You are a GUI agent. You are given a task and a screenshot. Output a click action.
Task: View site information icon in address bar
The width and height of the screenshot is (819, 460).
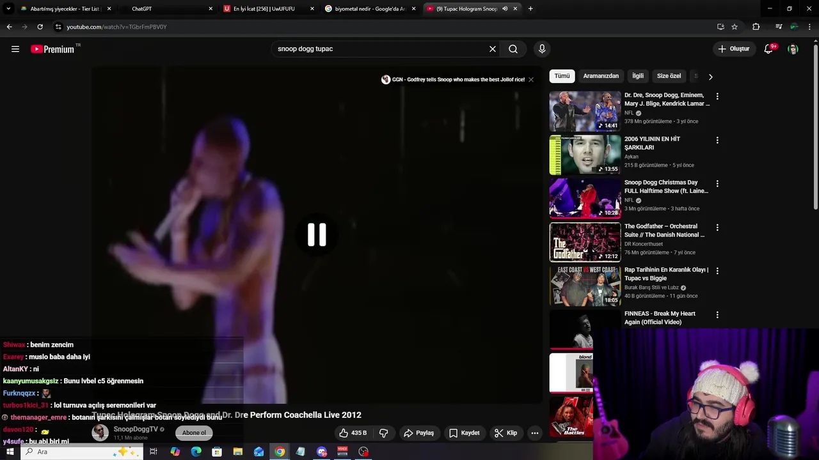pos(58,27)
